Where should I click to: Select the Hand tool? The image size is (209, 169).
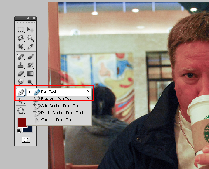[x=21, y=111]
